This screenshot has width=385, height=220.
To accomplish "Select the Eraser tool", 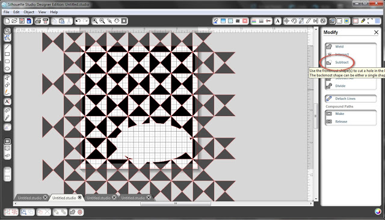I will click(x=7, y=110).
